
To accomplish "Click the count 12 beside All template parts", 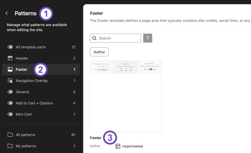I will point(73,47).
